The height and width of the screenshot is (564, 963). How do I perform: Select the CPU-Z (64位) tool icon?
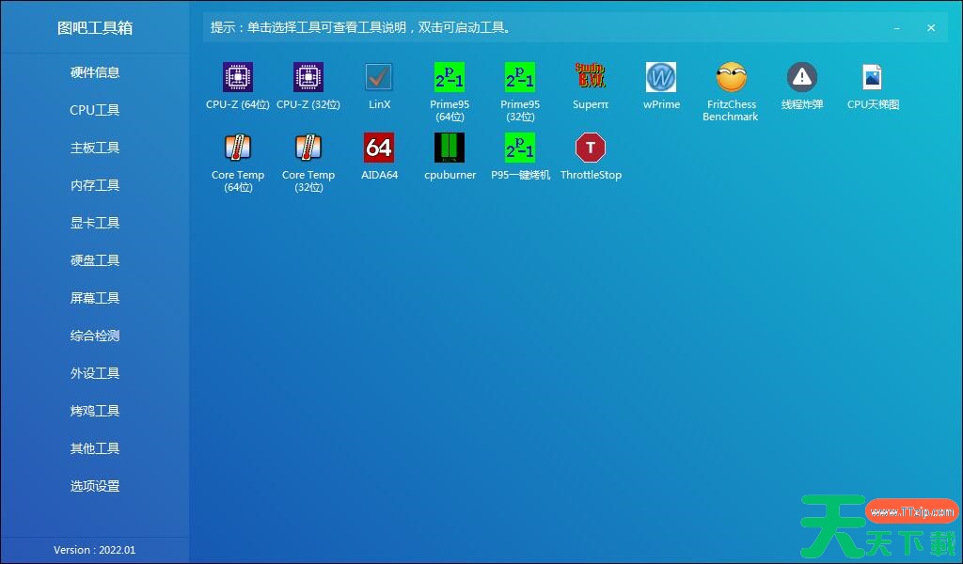click(x=238, y=77)
